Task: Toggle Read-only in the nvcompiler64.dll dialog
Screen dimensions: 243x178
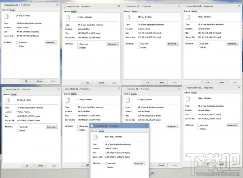Action: 198,126
